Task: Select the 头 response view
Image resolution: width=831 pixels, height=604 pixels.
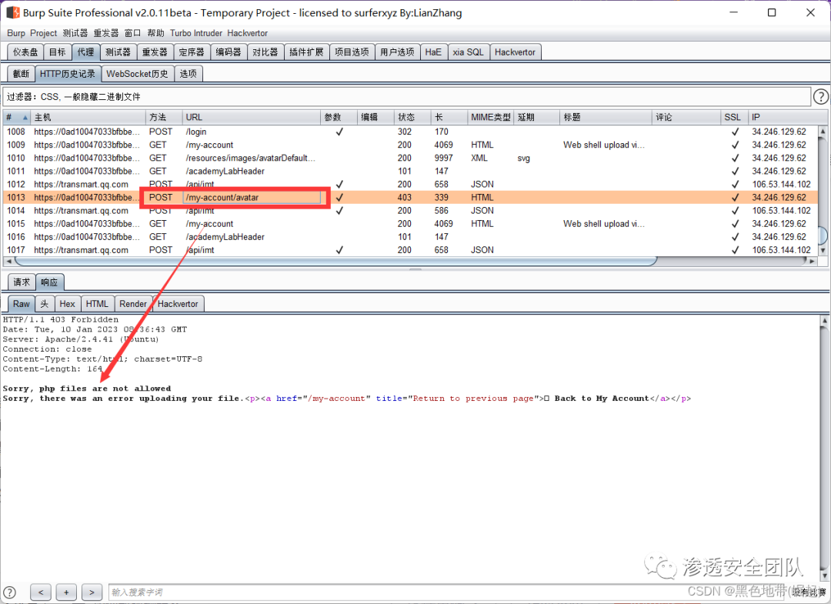Action: tap(45, 304)
